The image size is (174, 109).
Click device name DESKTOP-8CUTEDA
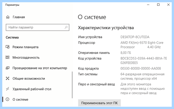point(135,37)
